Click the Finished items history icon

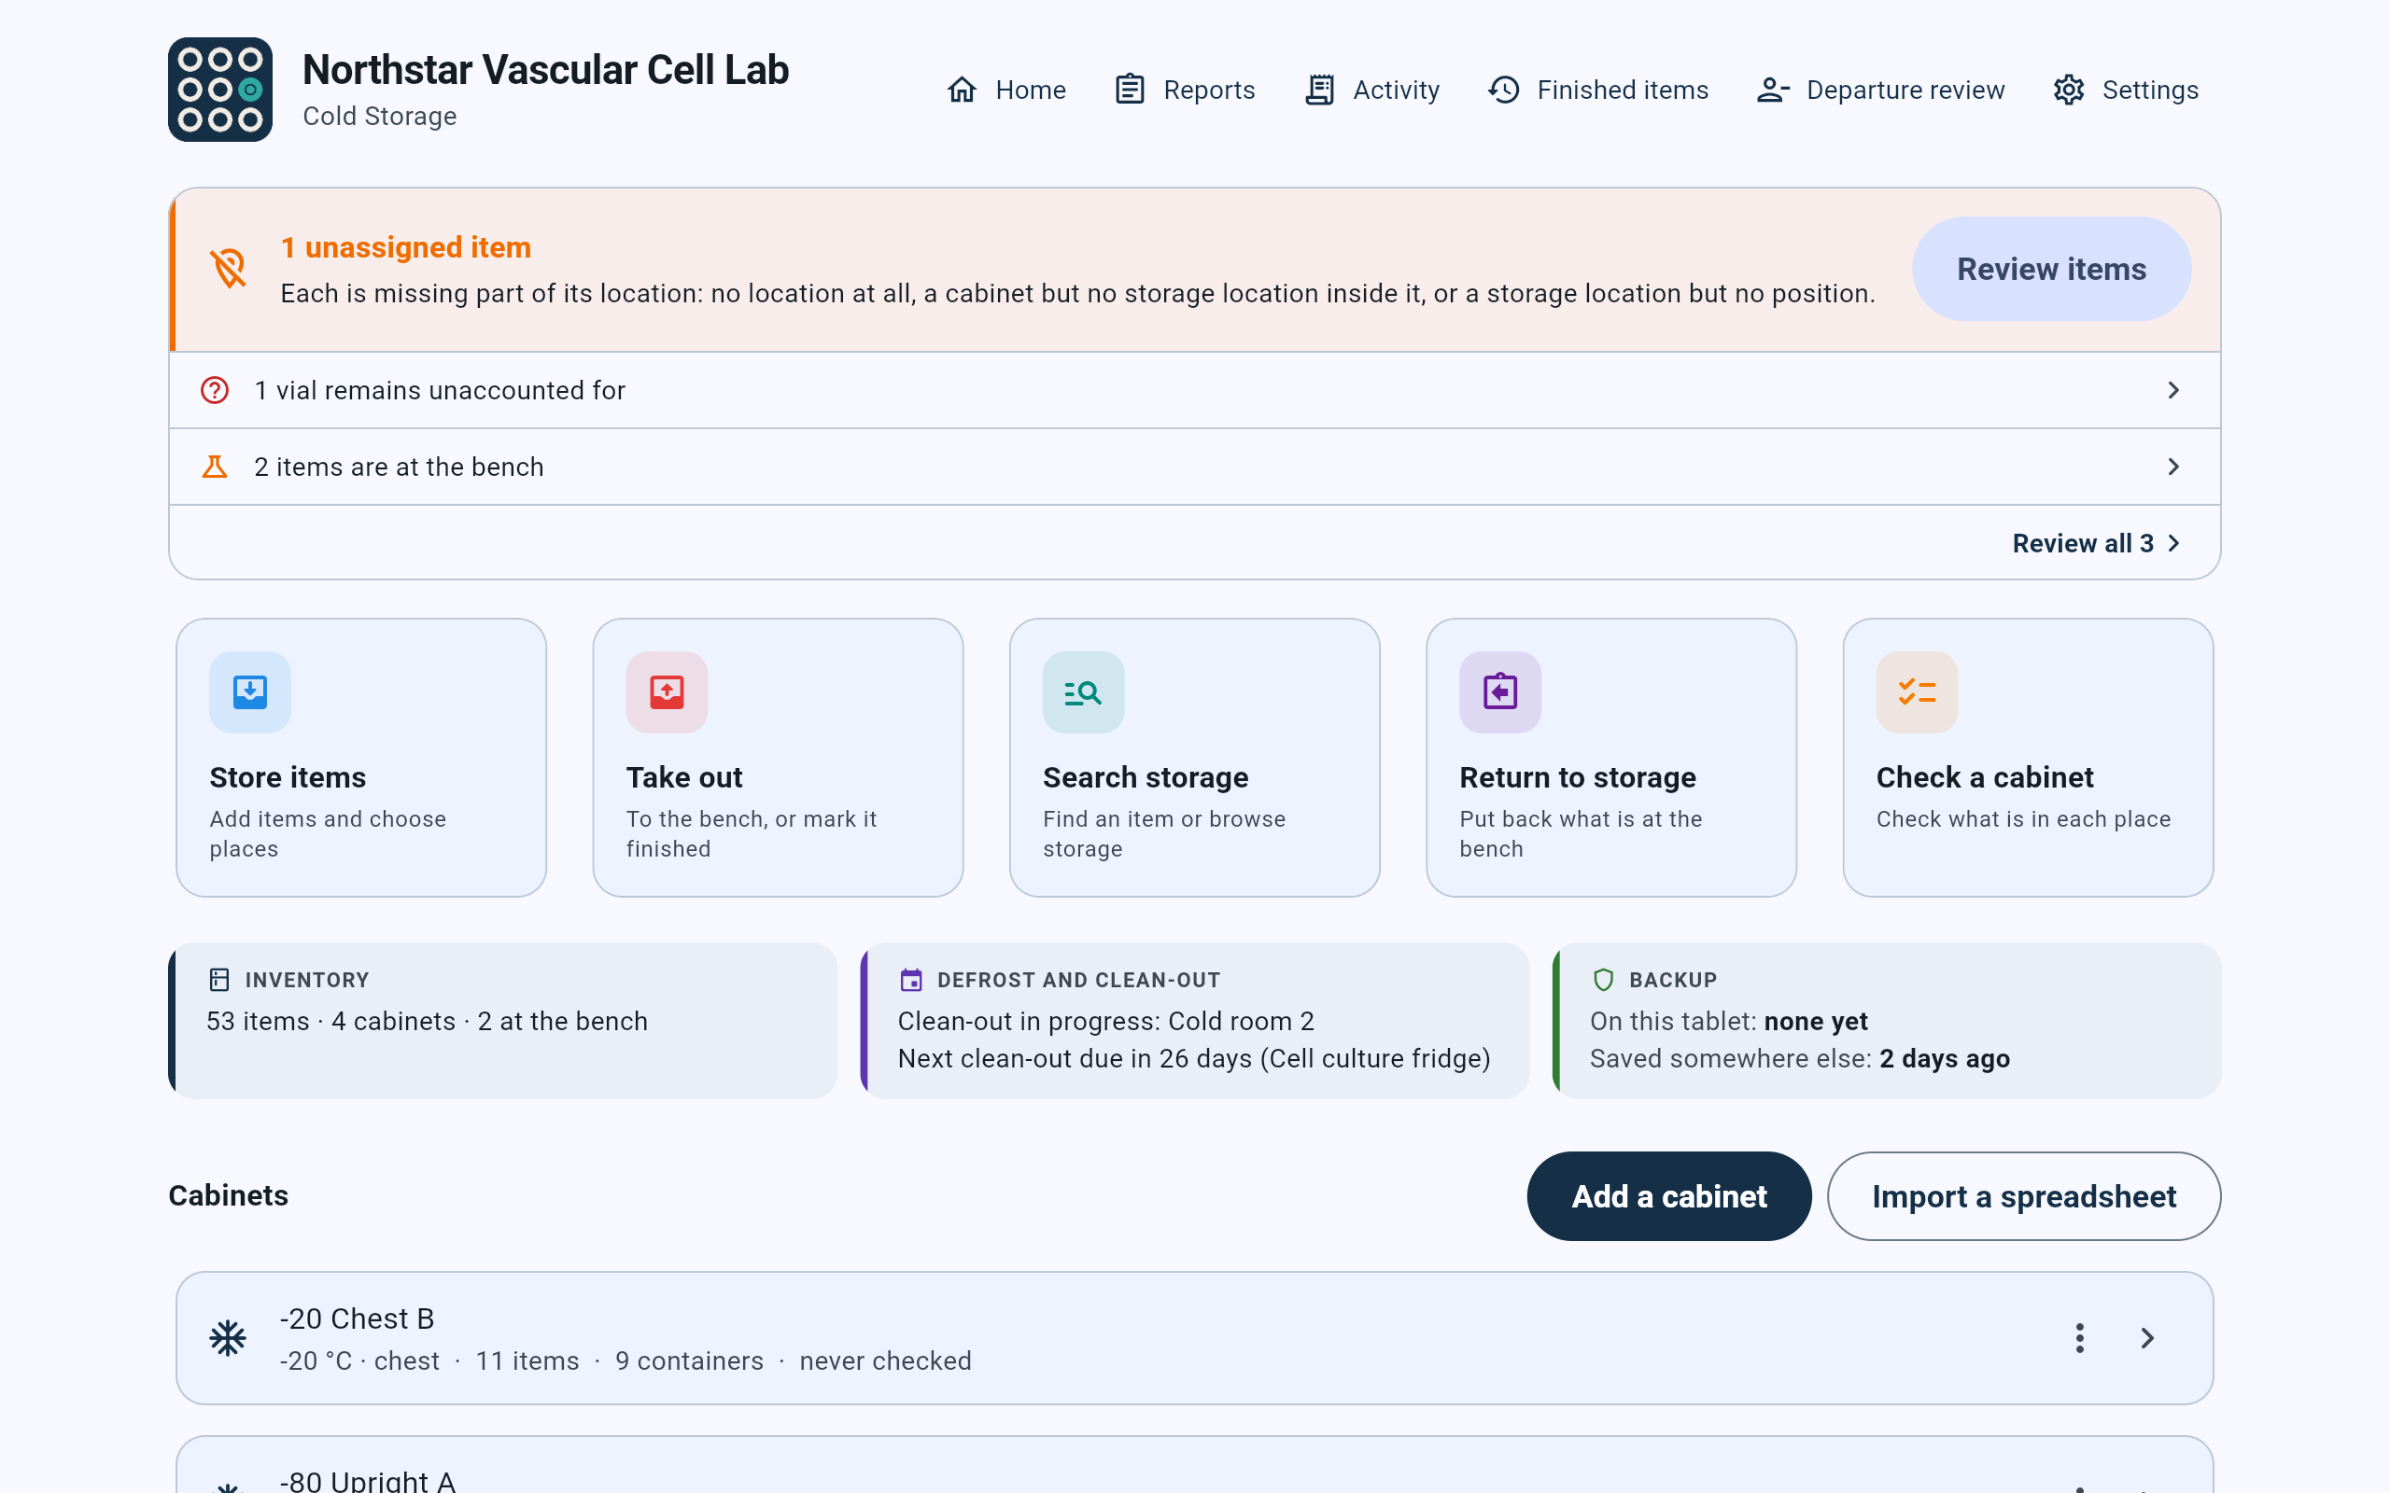[1503, 90]
